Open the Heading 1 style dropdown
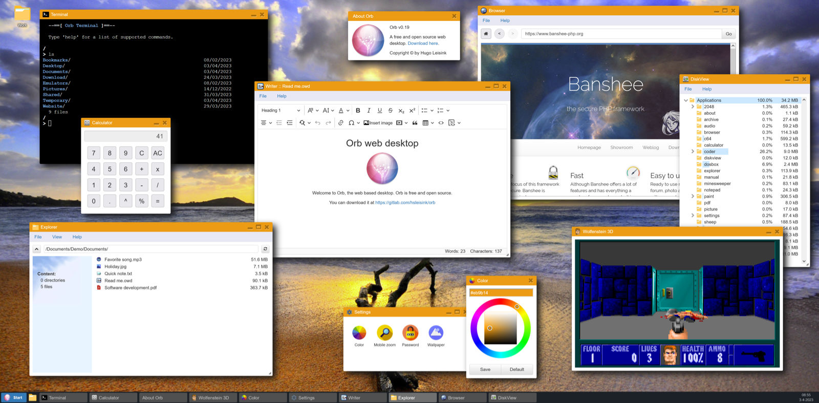The height and width of the screenshot is (403, 819). [281, 111]
